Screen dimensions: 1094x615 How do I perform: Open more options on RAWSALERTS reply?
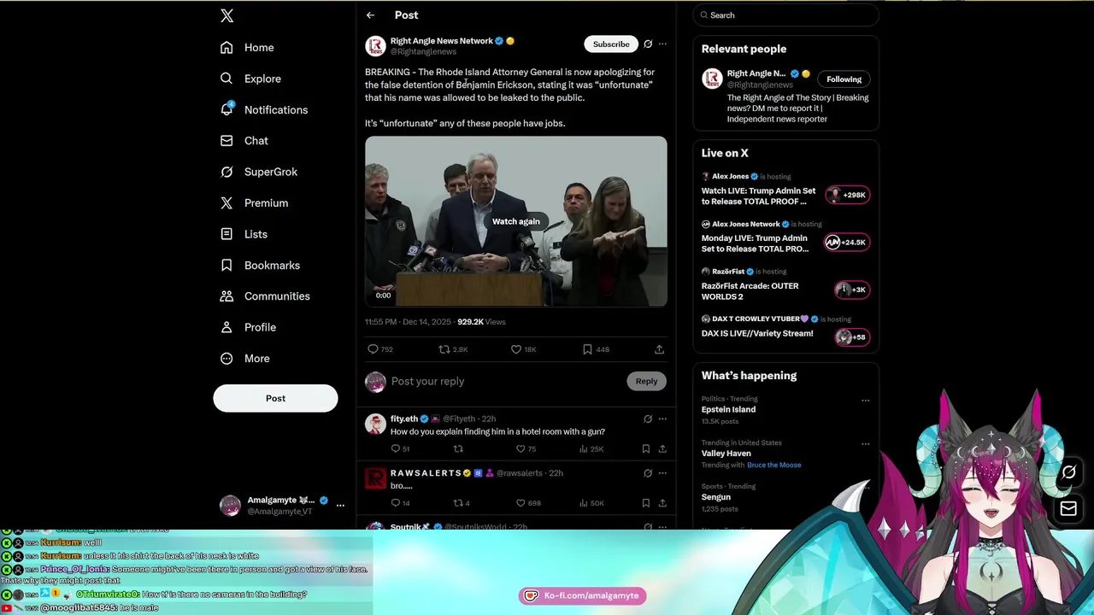[x=662, y=473]
